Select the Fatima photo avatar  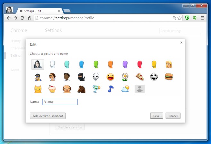(x=38, y=64)
